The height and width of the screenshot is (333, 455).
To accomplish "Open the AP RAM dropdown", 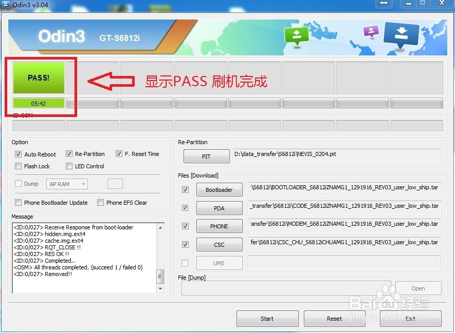I will (67, 184).
